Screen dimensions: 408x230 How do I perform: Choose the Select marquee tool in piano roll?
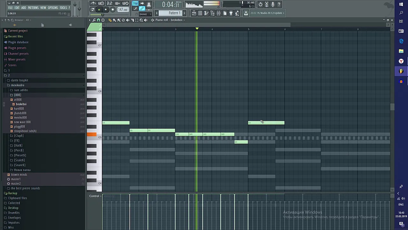point(137,20)
